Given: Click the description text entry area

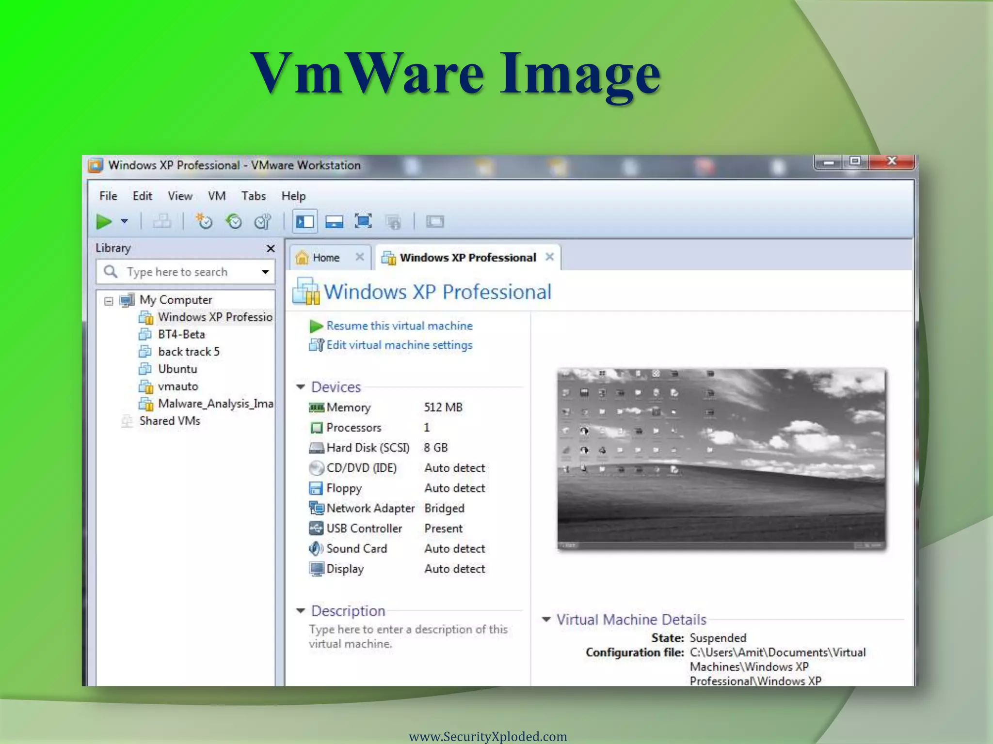Looking at the screenshot, I should pos(408,636).
